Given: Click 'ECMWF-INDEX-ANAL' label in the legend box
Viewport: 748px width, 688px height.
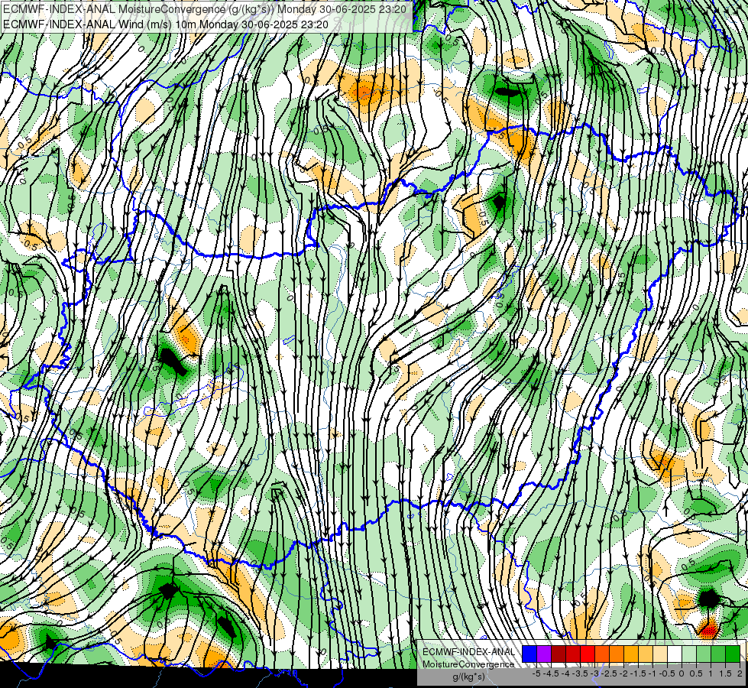Looking at the screenshot, I should (469, 652).
